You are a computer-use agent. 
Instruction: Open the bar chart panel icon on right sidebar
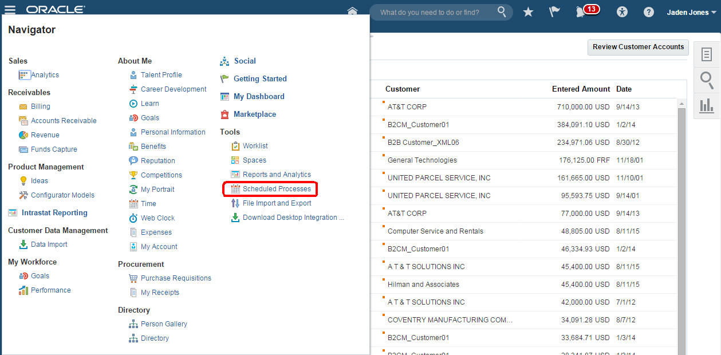707,105
